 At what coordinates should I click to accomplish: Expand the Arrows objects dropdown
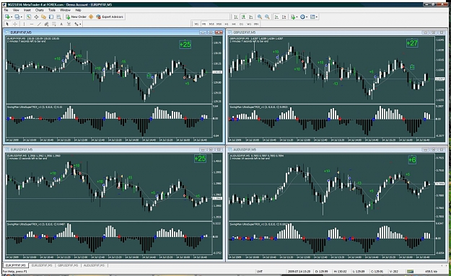tap(80, 24)
